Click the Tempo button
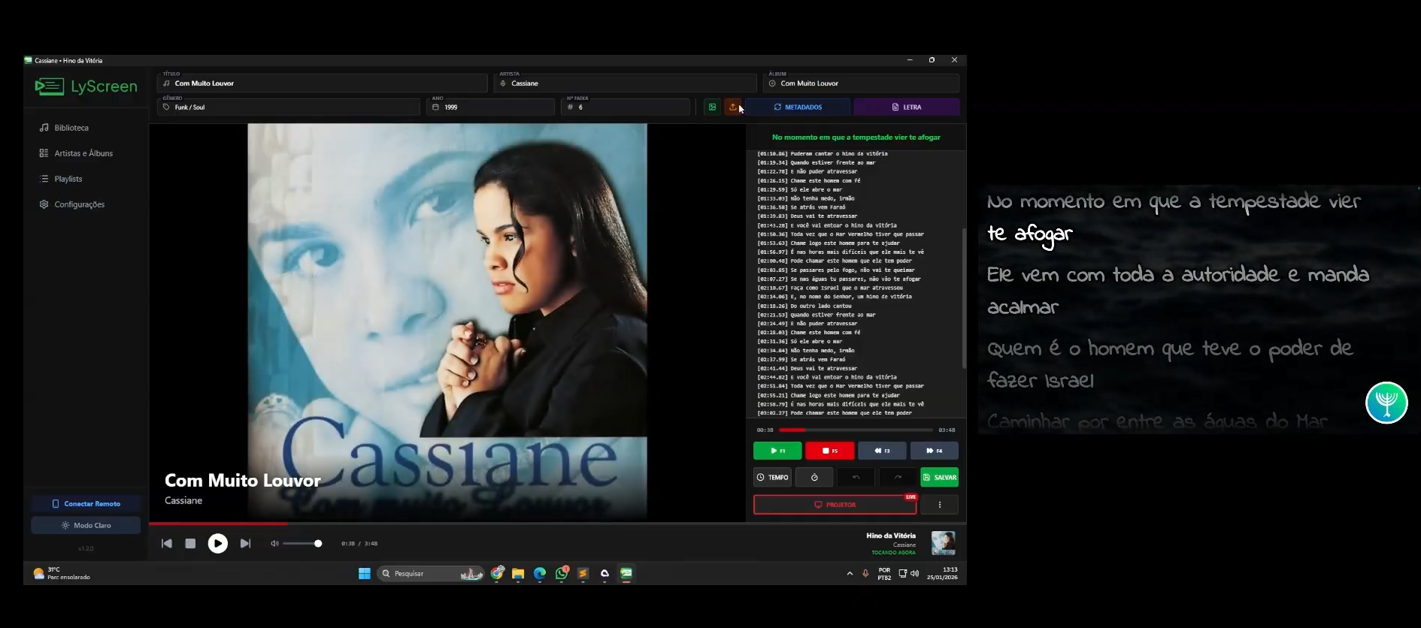The height and width of the screenshot is (628, 1421). pyautogui.click(x=772, y=477)
